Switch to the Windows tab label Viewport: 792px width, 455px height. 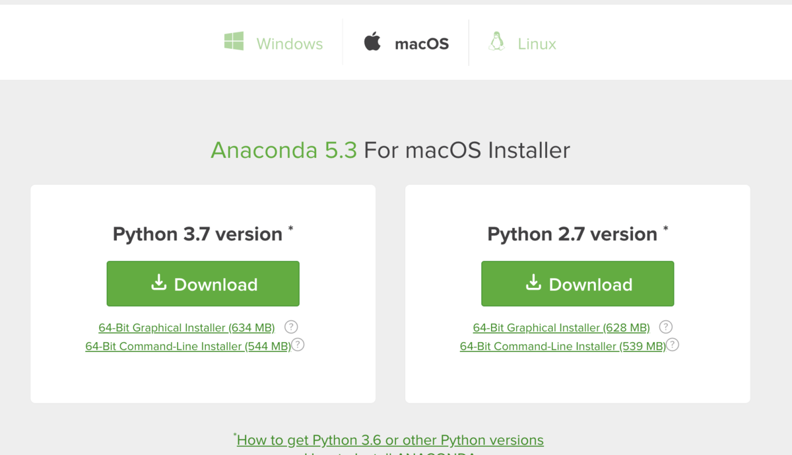pos(290,44)
